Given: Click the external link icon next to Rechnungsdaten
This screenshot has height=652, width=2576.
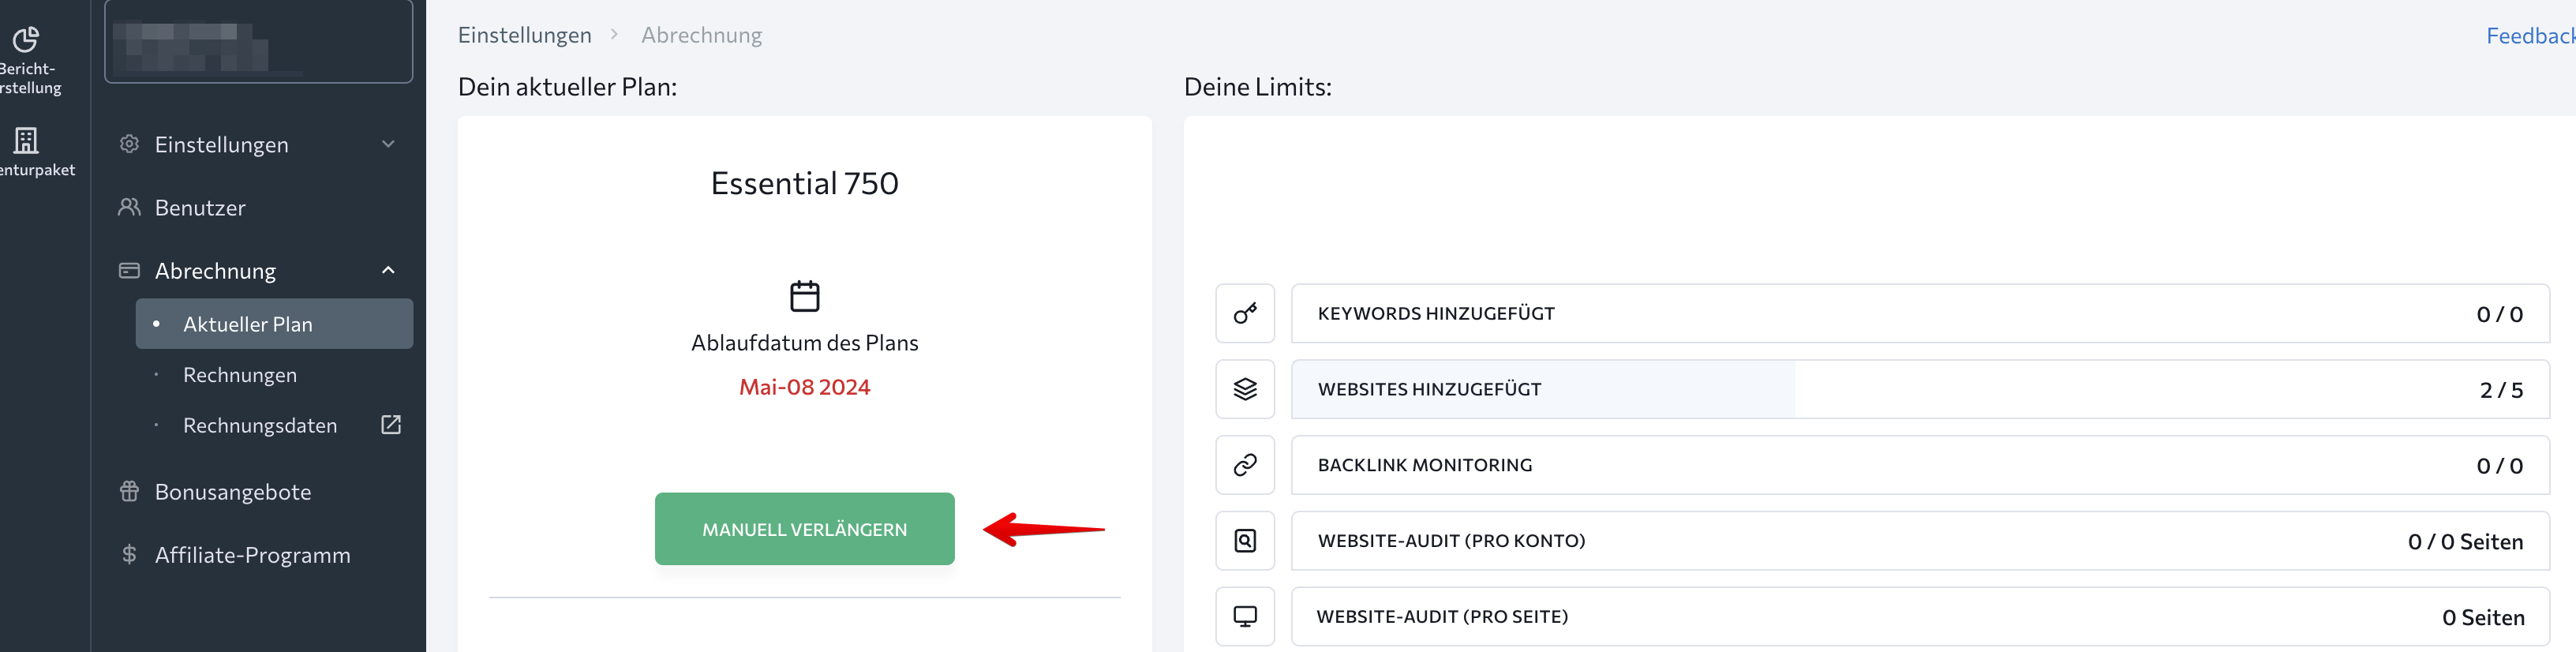Looking at the screenshot, I should tap(391, 425).
